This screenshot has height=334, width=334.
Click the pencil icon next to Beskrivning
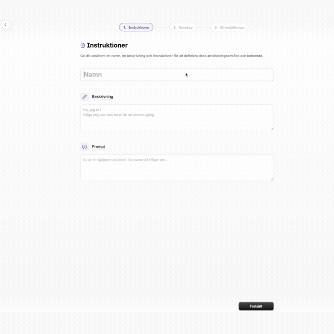pyautogui.click(x=84, y=97)
